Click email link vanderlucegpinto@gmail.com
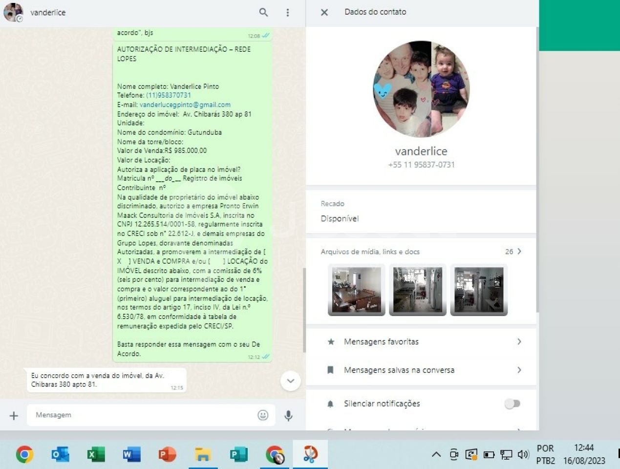620x469 pixels. pos(185,105)
